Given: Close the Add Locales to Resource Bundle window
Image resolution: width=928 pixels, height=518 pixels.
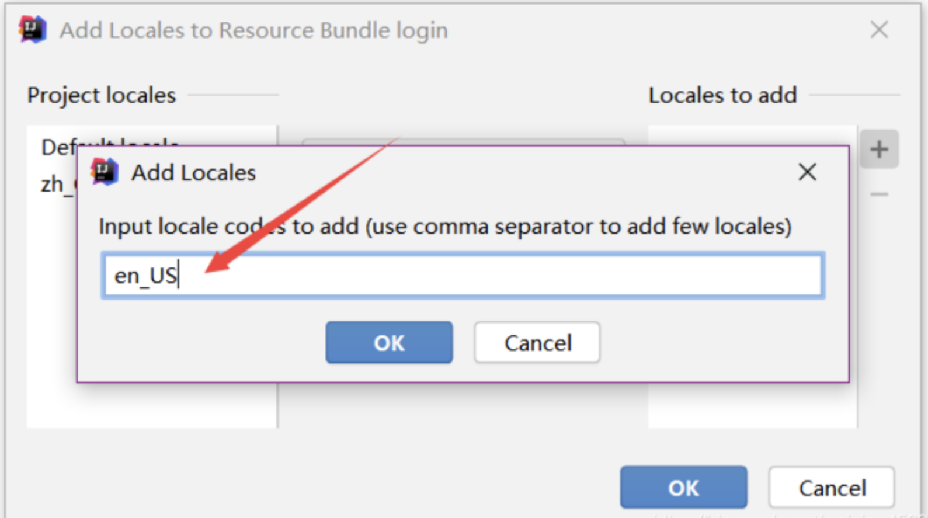Looking at the screenshot, I should 879,29.
